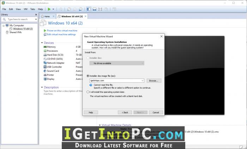Click the black VM screen preview thumbnail
The image size is (247, 149).
[194, 75]
